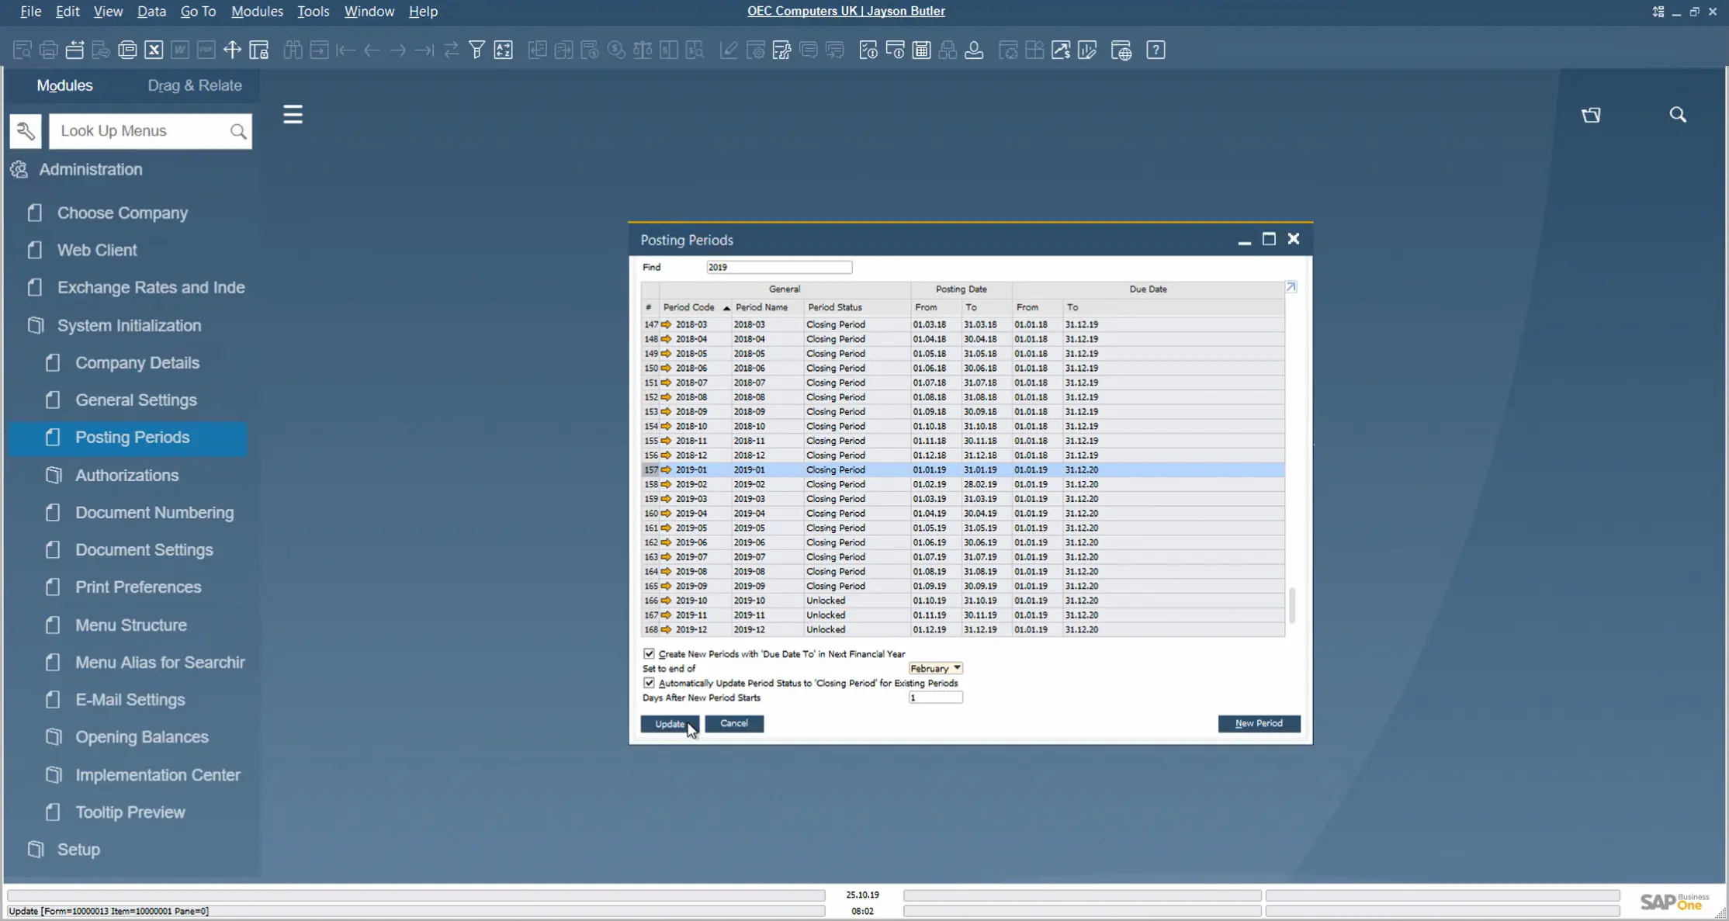Click the Find input field containing 2019
The width and height of the screenshot is (1729, 921).
(x=778, y=267)
